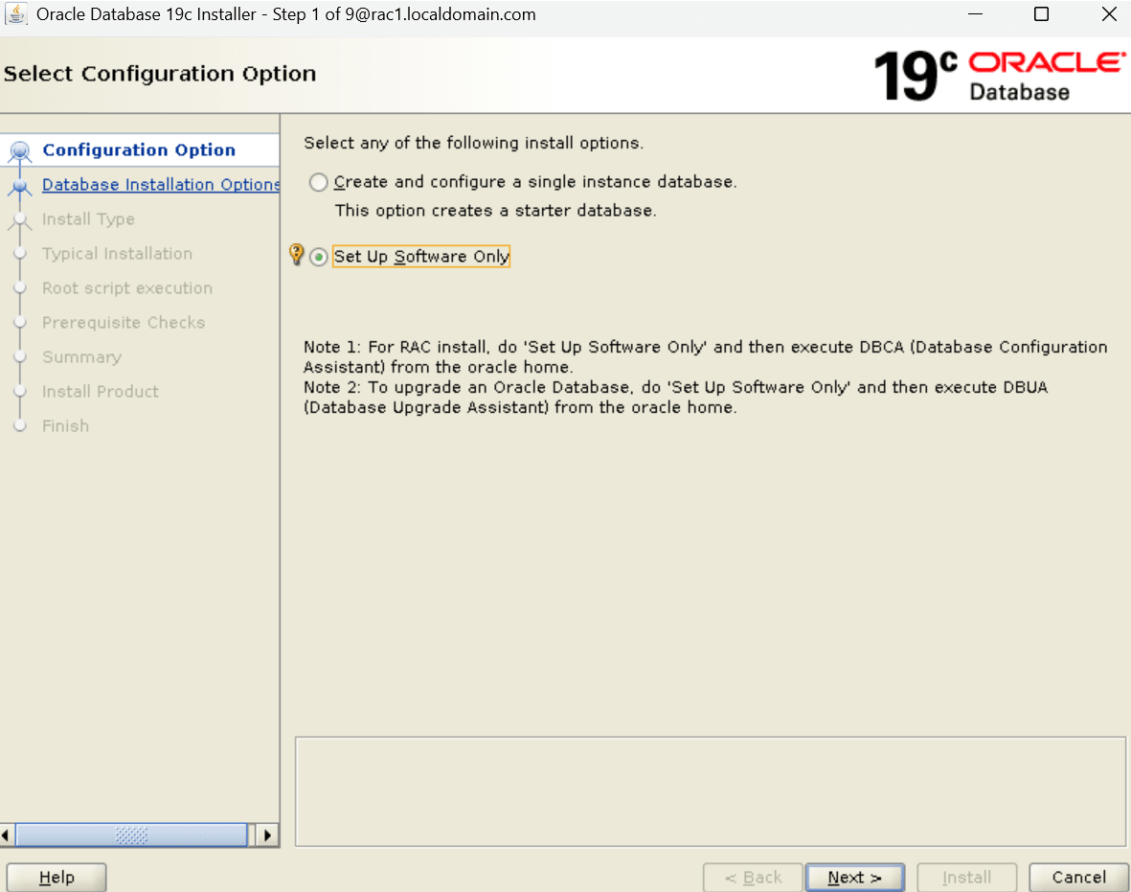Select the Configuration Option step
This screenshot has width=1131, height=892.
click(139, 150)
